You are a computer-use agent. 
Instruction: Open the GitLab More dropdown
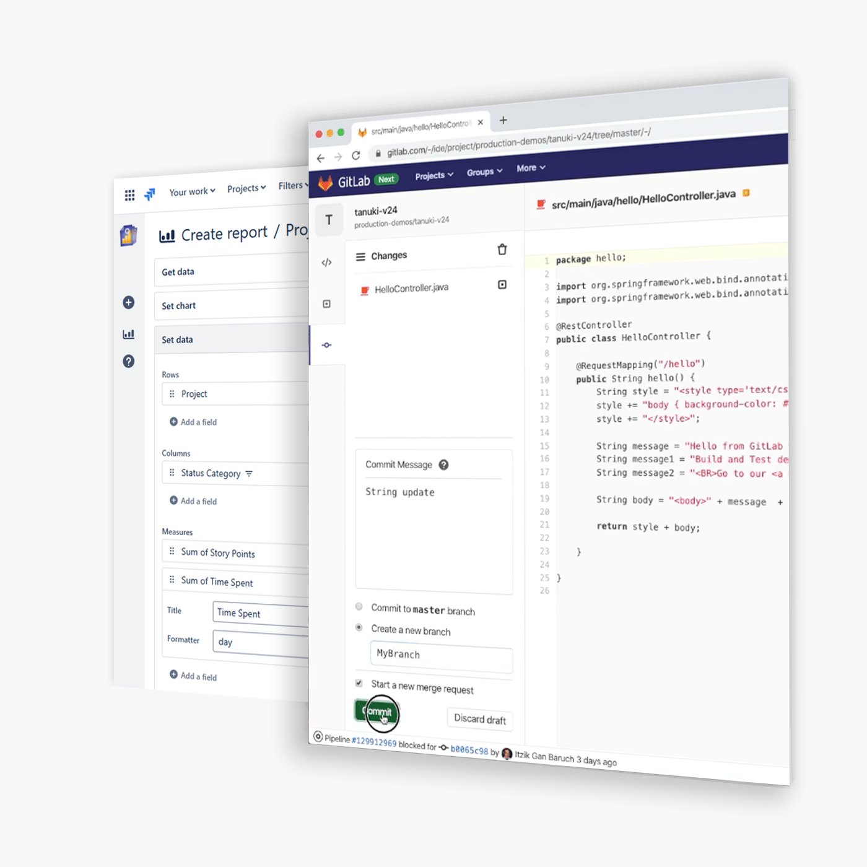[x=531, y=168]
